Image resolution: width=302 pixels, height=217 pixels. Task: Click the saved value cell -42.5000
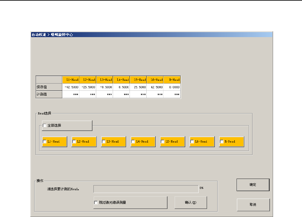click(x=71, y=87)
